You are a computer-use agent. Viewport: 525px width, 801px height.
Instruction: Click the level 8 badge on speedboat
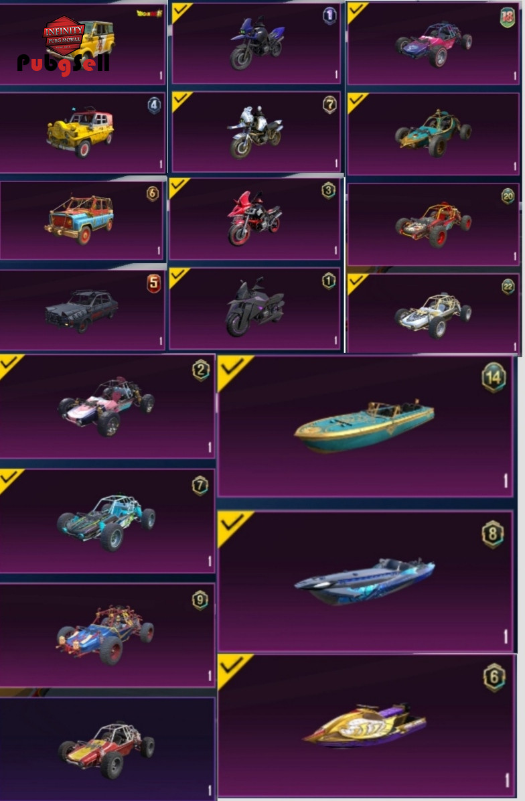click(493, 534)
